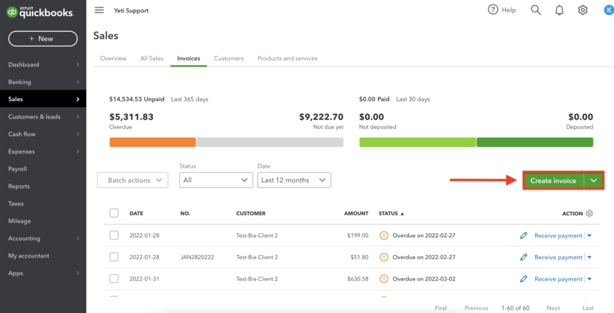This screenshot has height=313, width=614.
Task: Expand the Expenses sidebar chevron
Action: [x=78, y=151]
